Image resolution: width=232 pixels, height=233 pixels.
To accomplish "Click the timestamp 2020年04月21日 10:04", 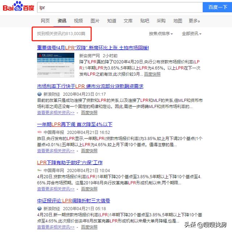I will [88, 171].
